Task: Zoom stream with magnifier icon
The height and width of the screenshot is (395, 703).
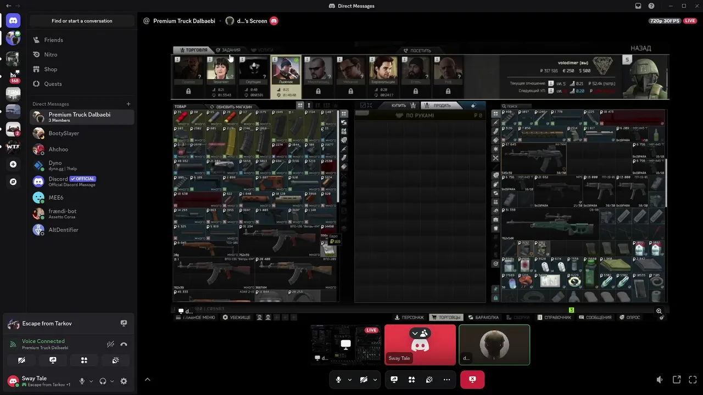Action: click(x=659, y=311)
